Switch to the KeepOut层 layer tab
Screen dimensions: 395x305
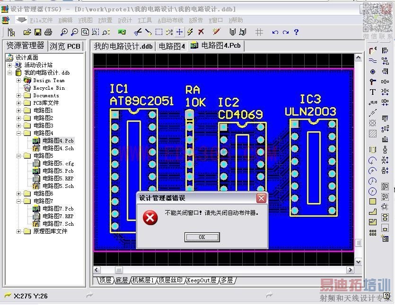point(202,280)
